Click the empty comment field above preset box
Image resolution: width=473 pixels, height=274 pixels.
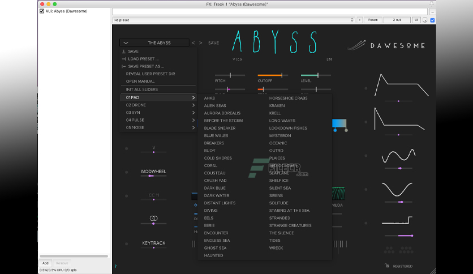(x=270, y=12)
